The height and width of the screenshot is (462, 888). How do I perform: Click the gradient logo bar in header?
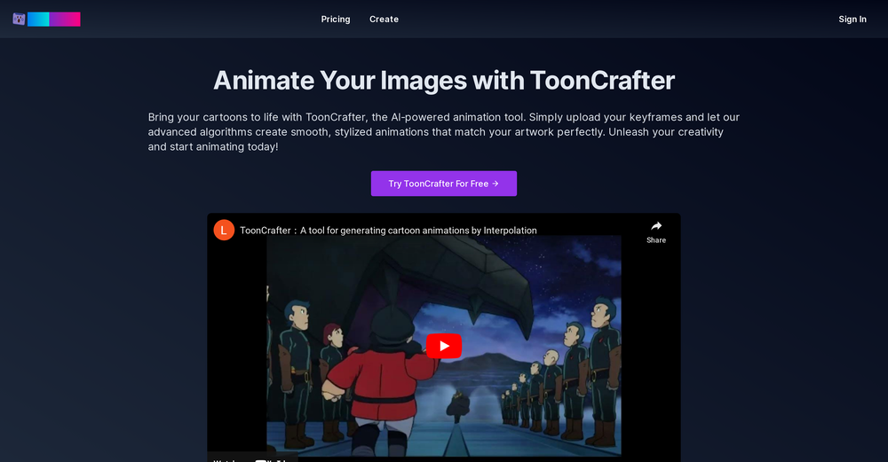point(54,19)
